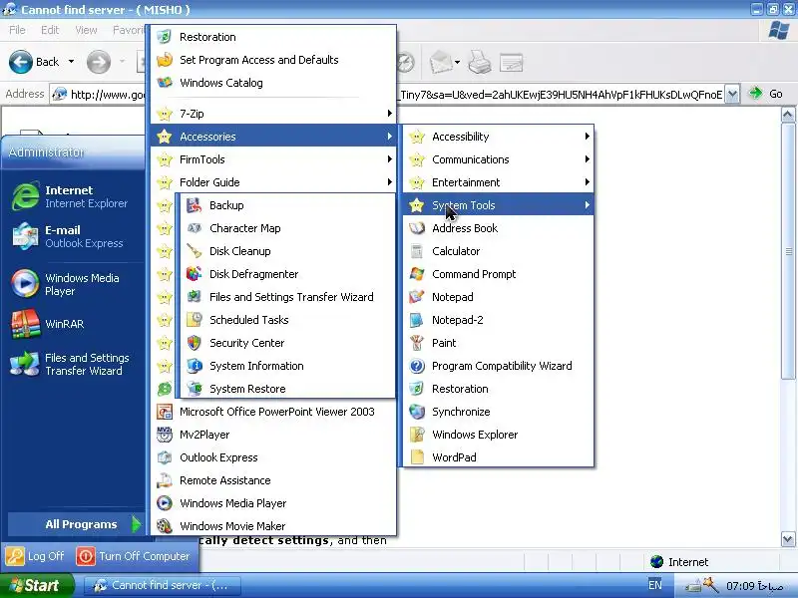Viewport: 798px width, 598px height.
Task: Open the View menu
Action: tap(86, 30)
